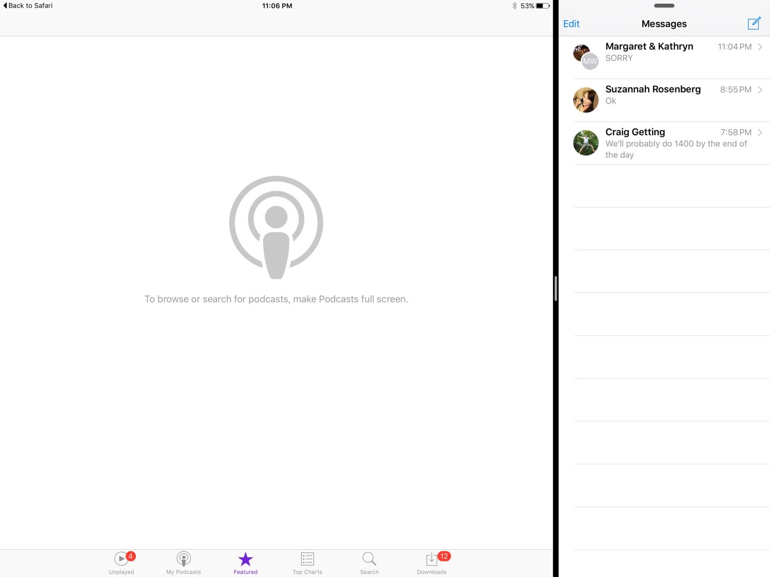Tap the slide-over grabber at top of Messages
The height and width of the screenshot is (577, 770).
(664, 6)
